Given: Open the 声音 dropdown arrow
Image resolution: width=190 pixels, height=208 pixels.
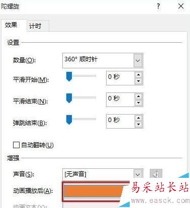Looking at the screenshot, I should [x=138, y=174].
